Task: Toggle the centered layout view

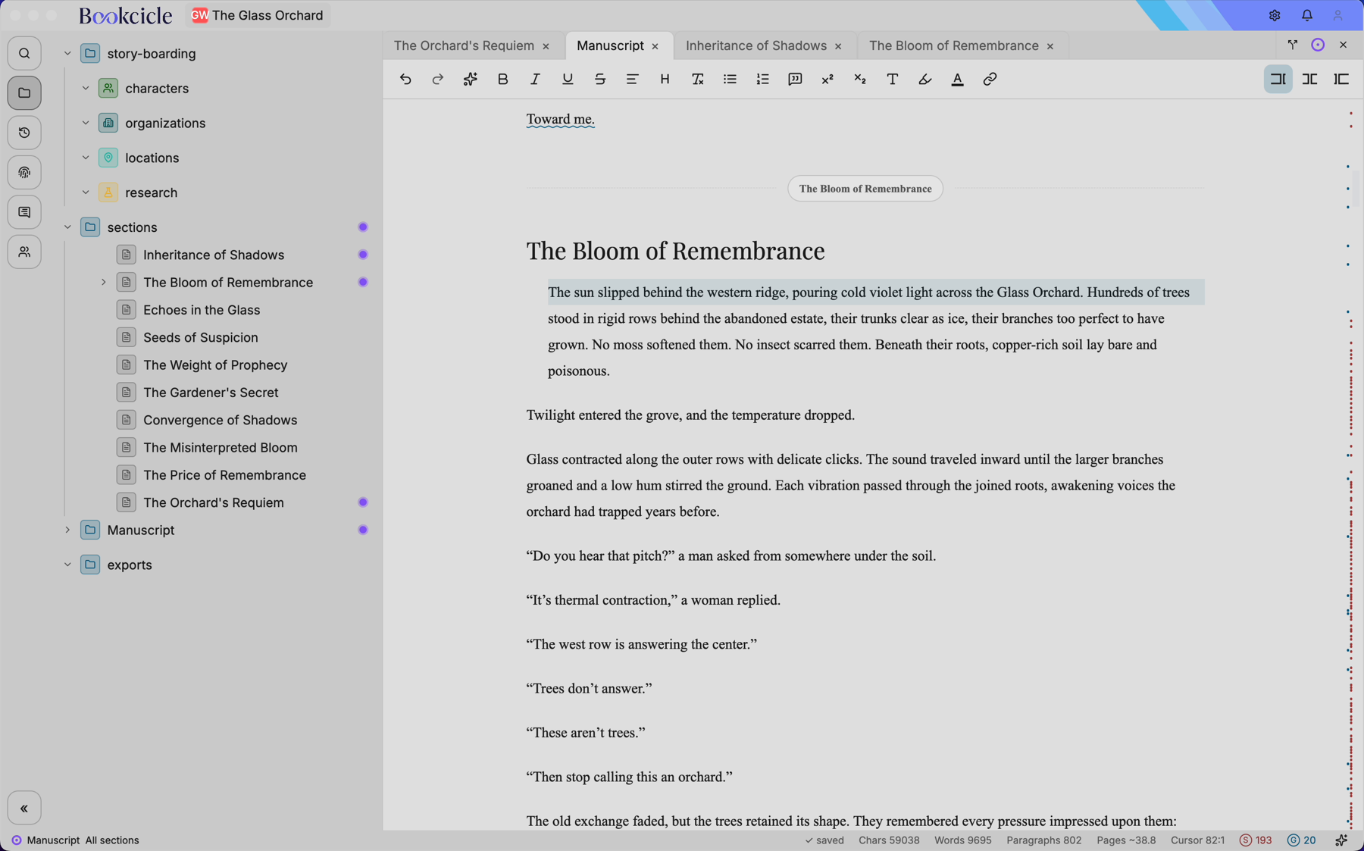Action: (1309, 79)
